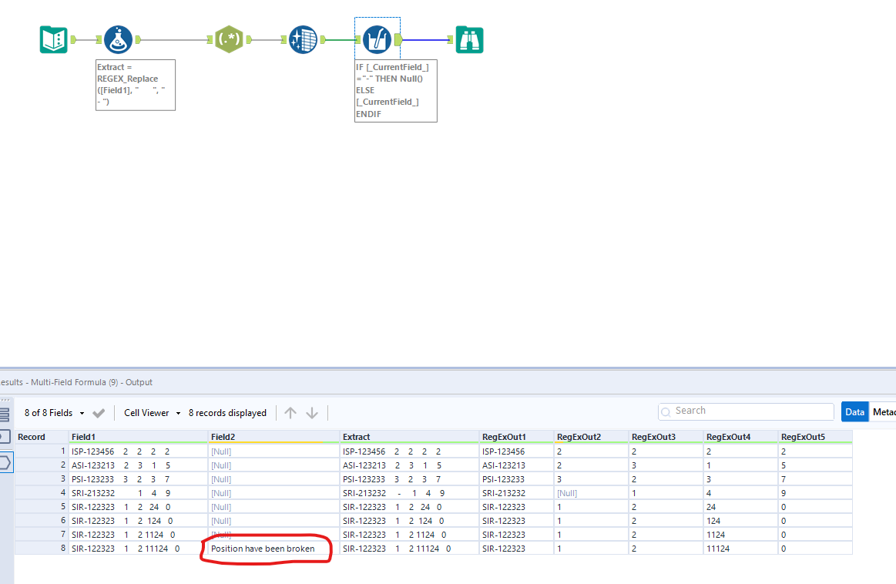This screenshot has width=896, height=584.
Task: Click in the results Search field
Action: coord(746,411)
